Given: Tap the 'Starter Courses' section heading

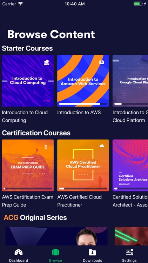Looking at the screenshot, I should point(27,48).
